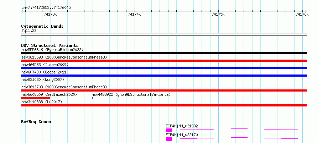The image size is (317, 143).
Task: Click the chr7:74172653..74176045 coordinate text
Action: 46,8
